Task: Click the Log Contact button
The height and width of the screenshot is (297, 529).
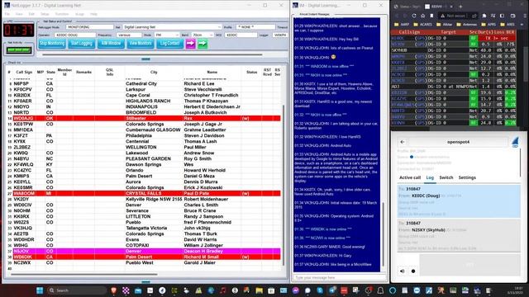Action: (169, 44)
